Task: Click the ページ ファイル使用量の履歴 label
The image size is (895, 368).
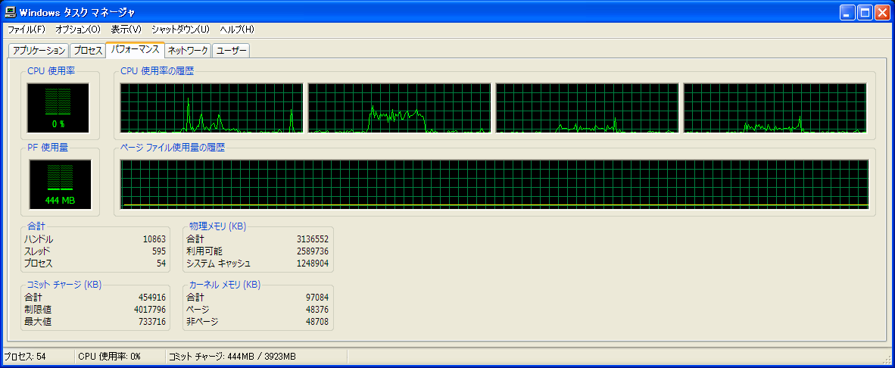Action: 173,148
